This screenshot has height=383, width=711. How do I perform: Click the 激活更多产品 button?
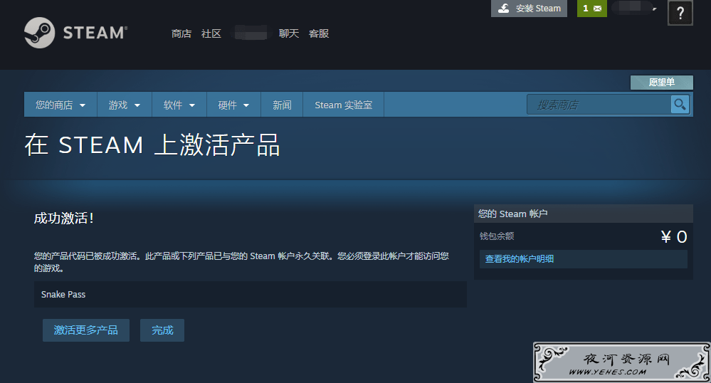86,330
